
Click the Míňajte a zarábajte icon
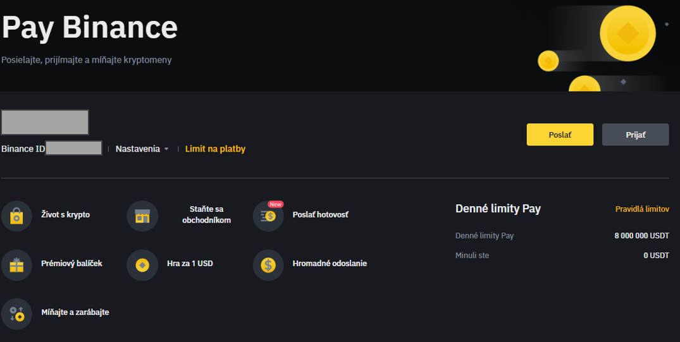(x=16, y=314)
